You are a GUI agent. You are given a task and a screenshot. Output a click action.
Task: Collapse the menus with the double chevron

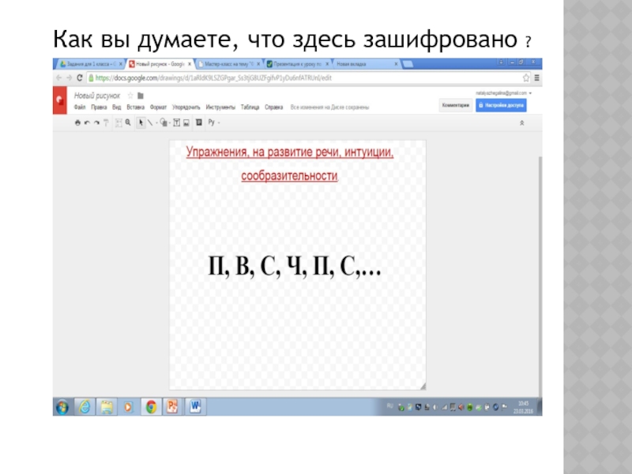click(x=521, y=124)
